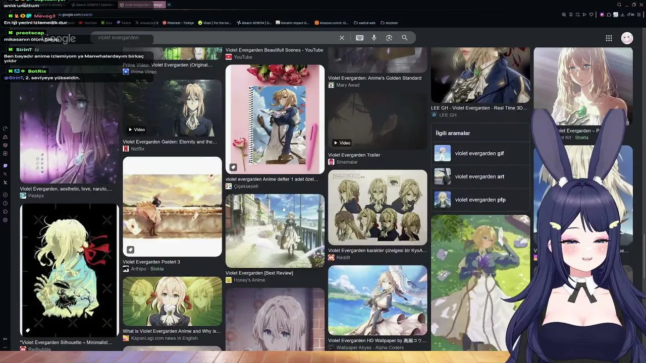Viewport: 646px width, 363px height.
Task: Open the tab search magnifier in title bar
Action: pyautogui.click(x=619, y=5)
